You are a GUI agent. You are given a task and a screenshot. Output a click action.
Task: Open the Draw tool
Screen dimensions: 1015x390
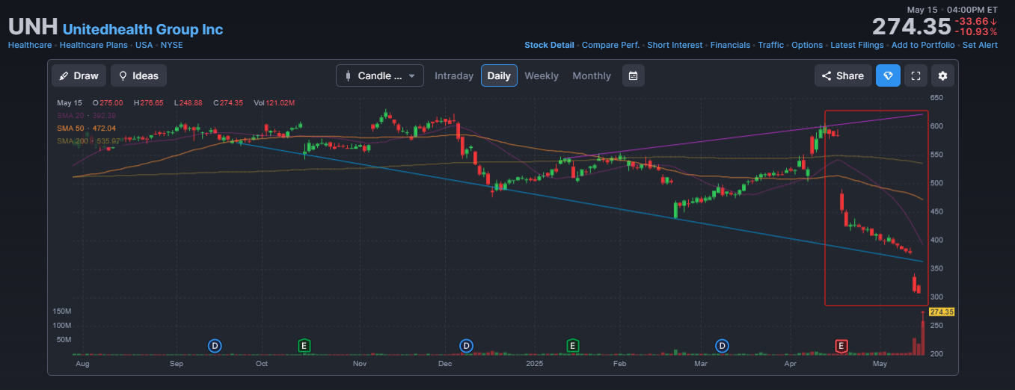tap(79, 75)
